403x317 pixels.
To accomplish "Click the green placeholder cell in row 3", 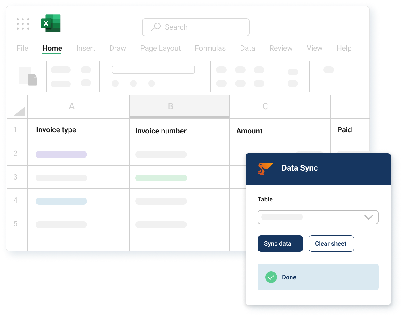I will (x=161, y=178).
